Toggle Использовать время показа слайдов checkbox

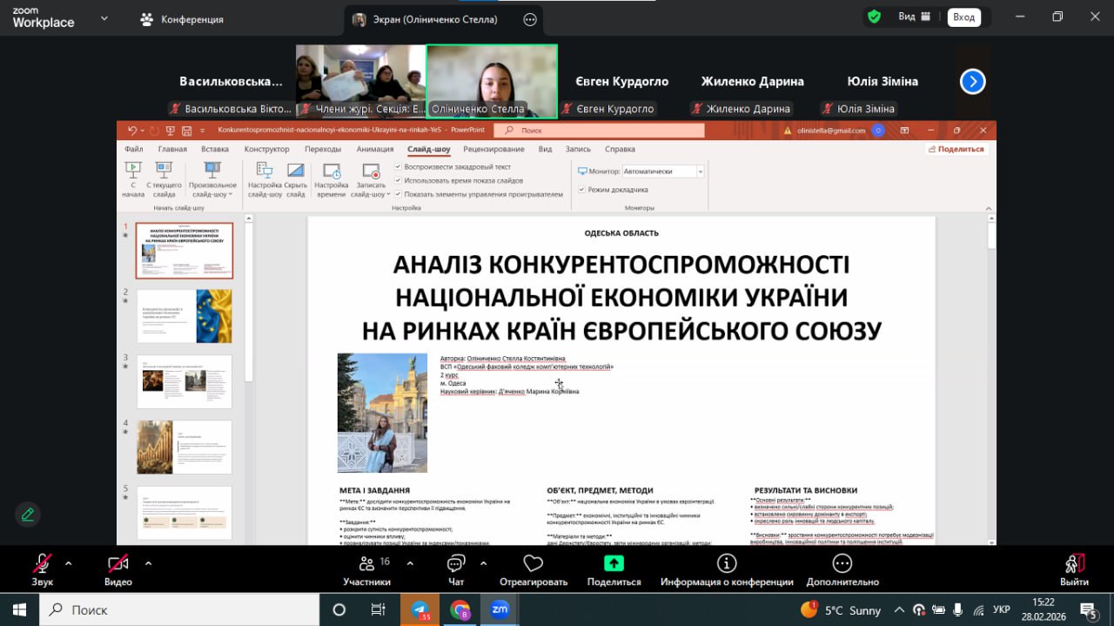click(398, 180)
